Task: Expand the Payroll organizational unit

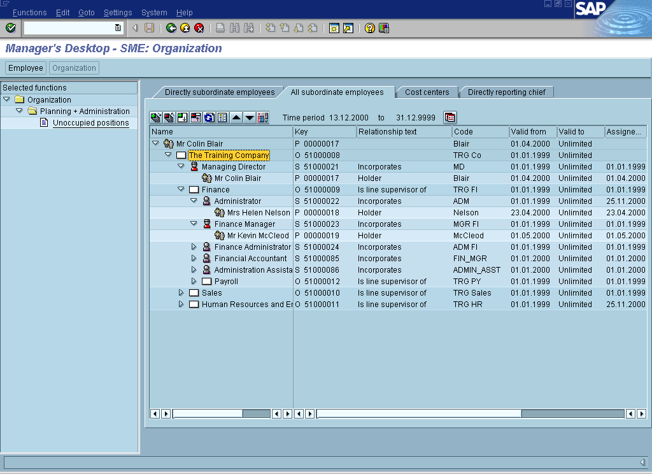Action: click(194, 281)
